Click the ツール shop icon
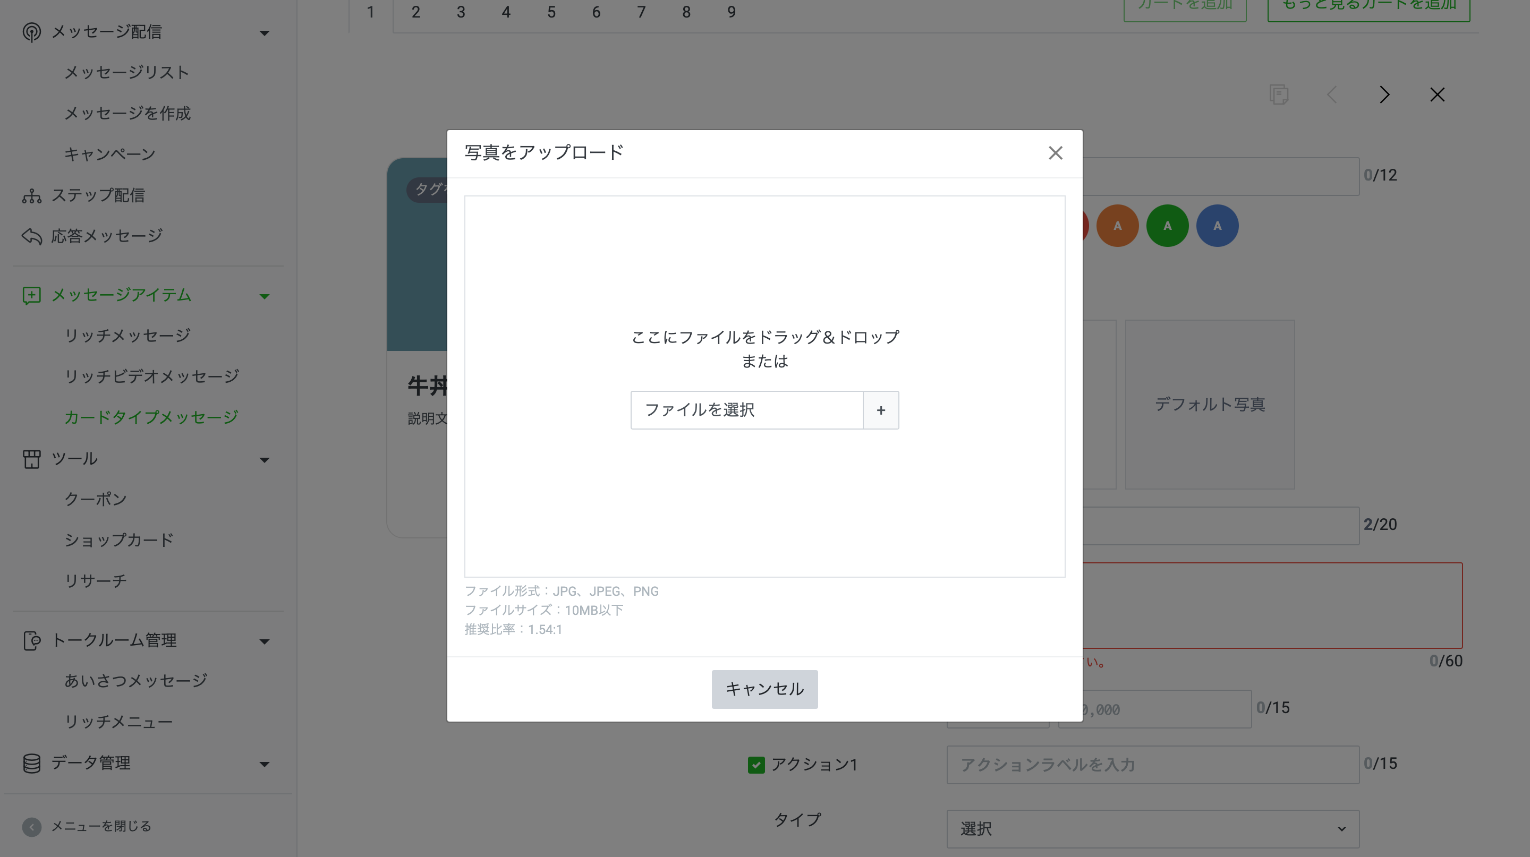Viewport: 1530px width, 857px height. [31, 459]
